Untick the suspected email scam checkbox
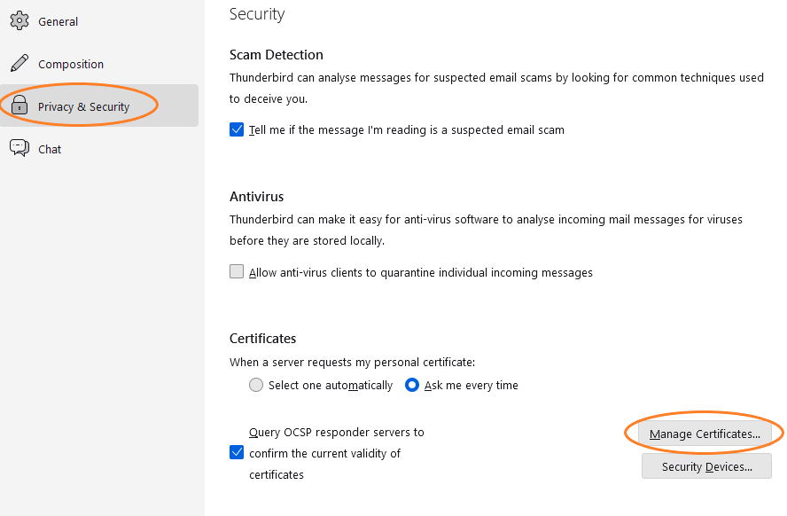The image size is (787, 516). coord(237,129)
